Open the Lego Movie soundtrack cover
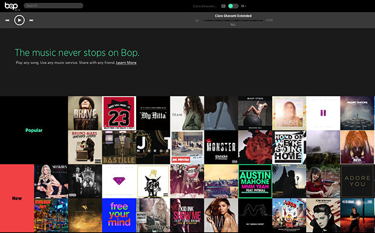Viewport: 375px width, 233px height. (289, 215)
